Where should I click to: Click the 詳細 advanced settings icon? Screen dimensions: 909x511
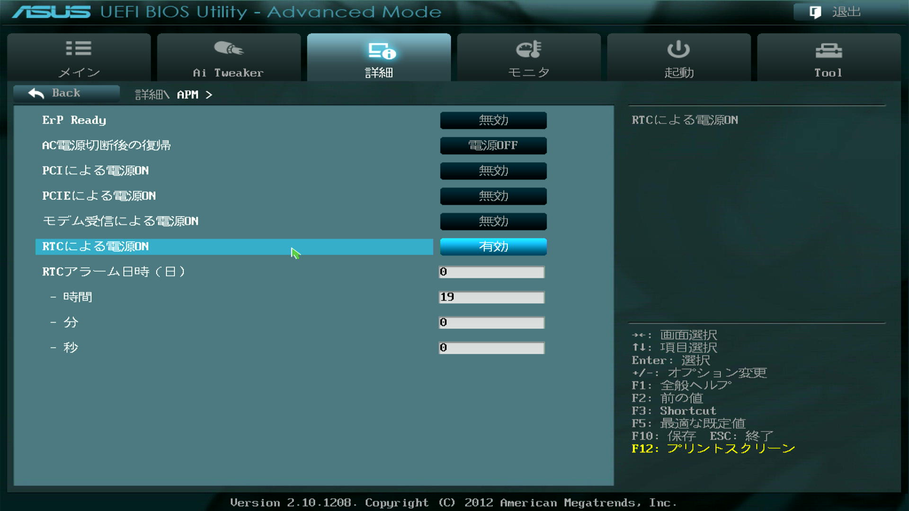(x=382, y=51)
